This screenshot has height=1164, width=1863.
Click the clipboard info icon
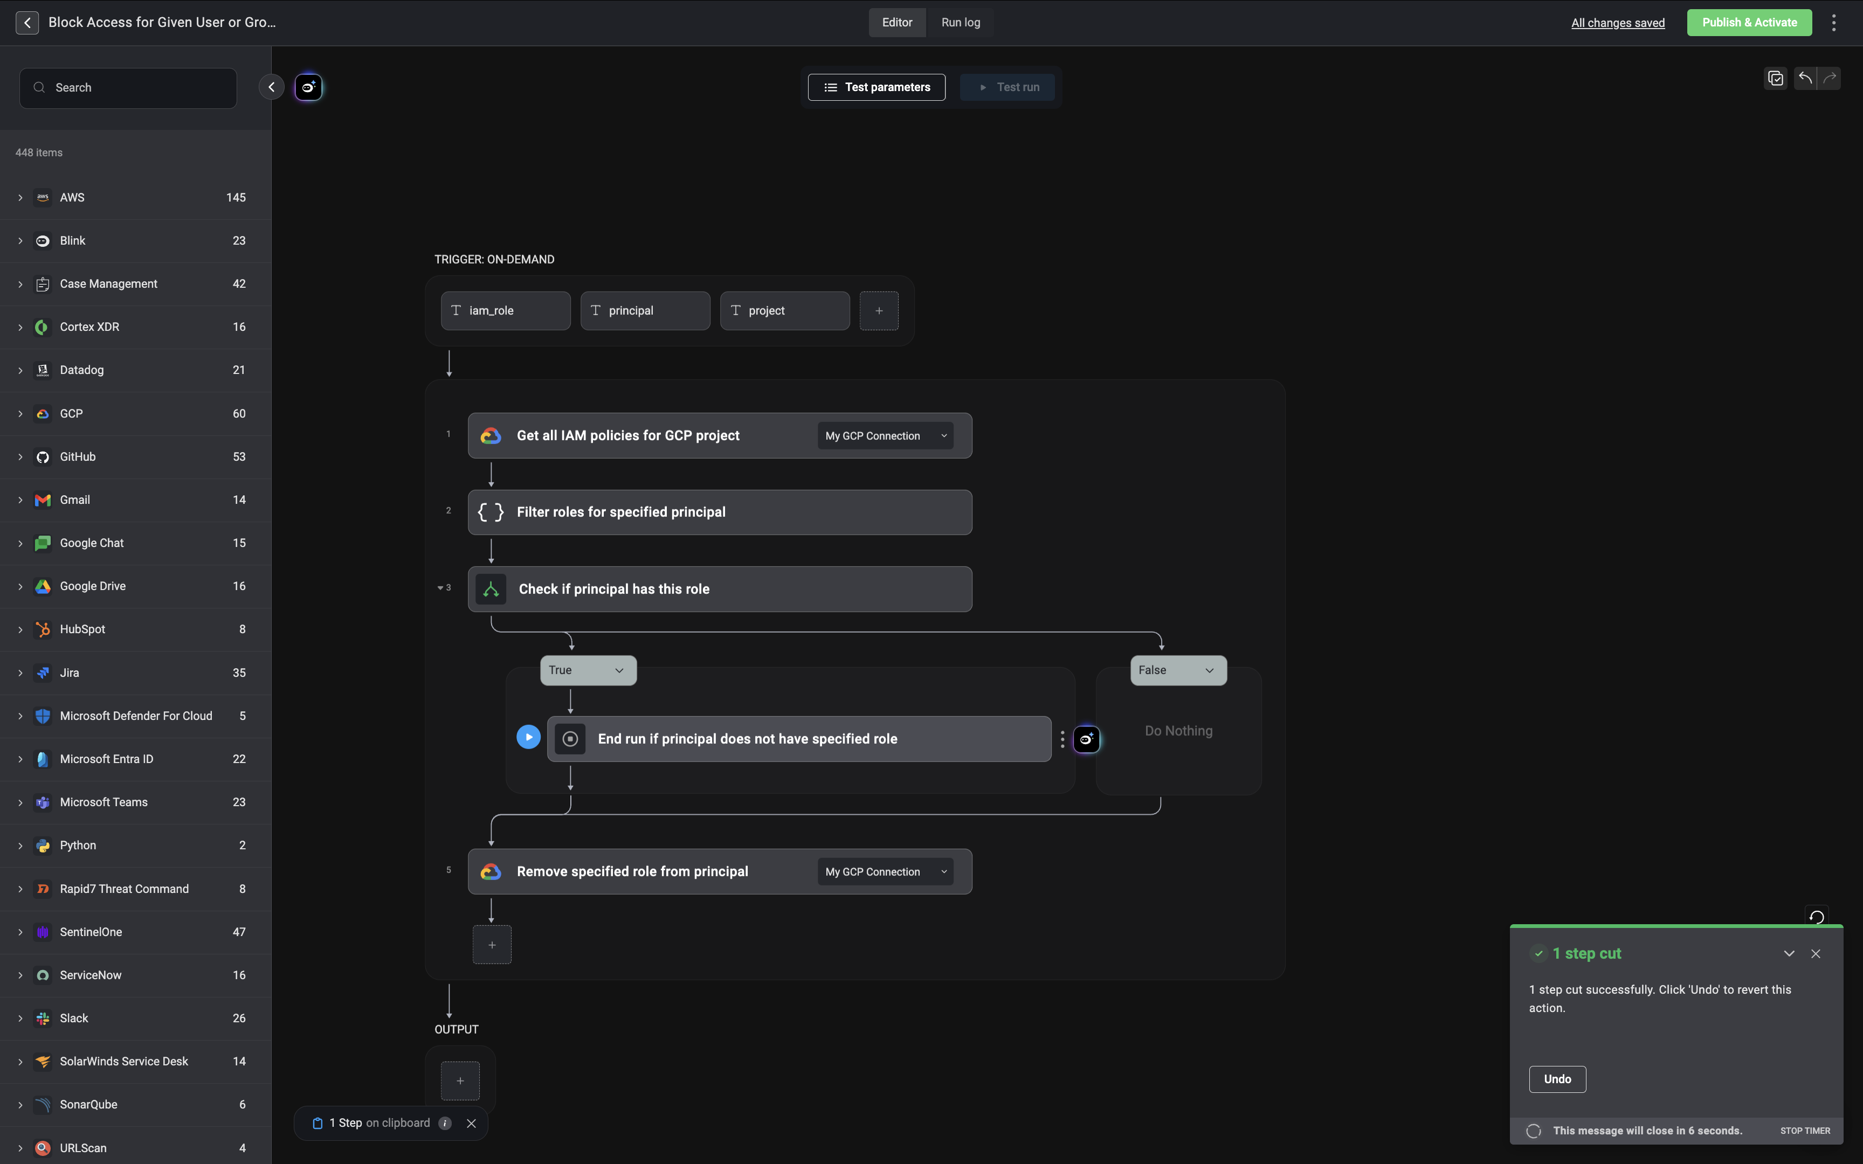click(445, 1123)
